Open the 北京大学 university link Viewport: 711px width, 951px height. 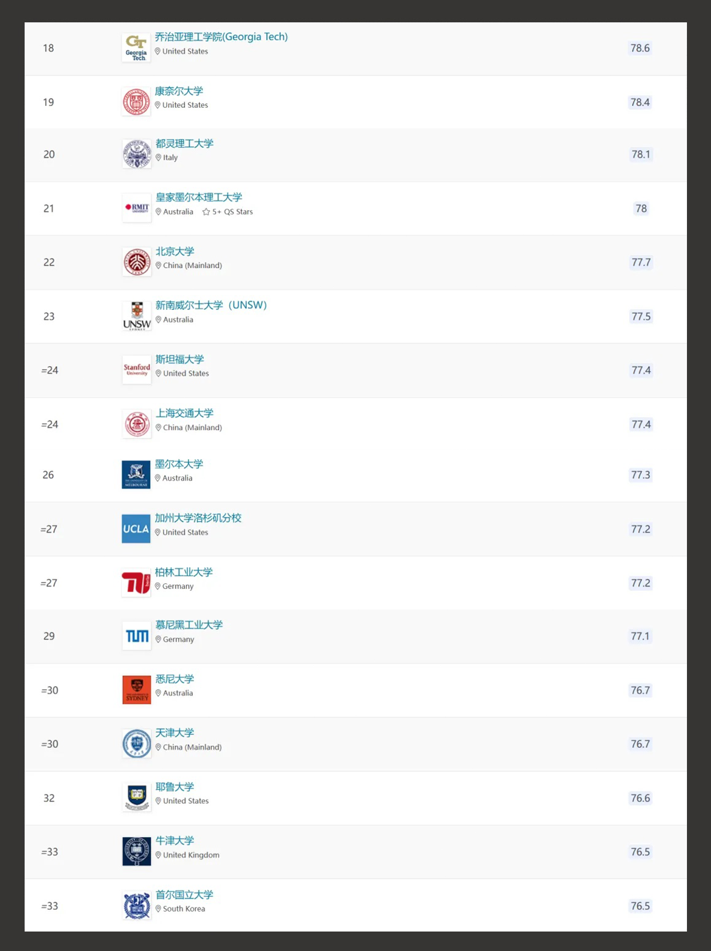point(175,251)
